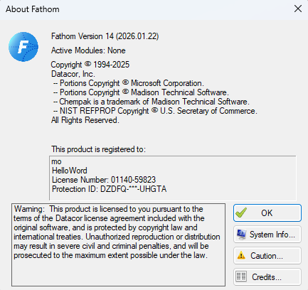308x290 pixels.
Task: Click the NIST REFPROP copyright line
Action: [155, 111]
